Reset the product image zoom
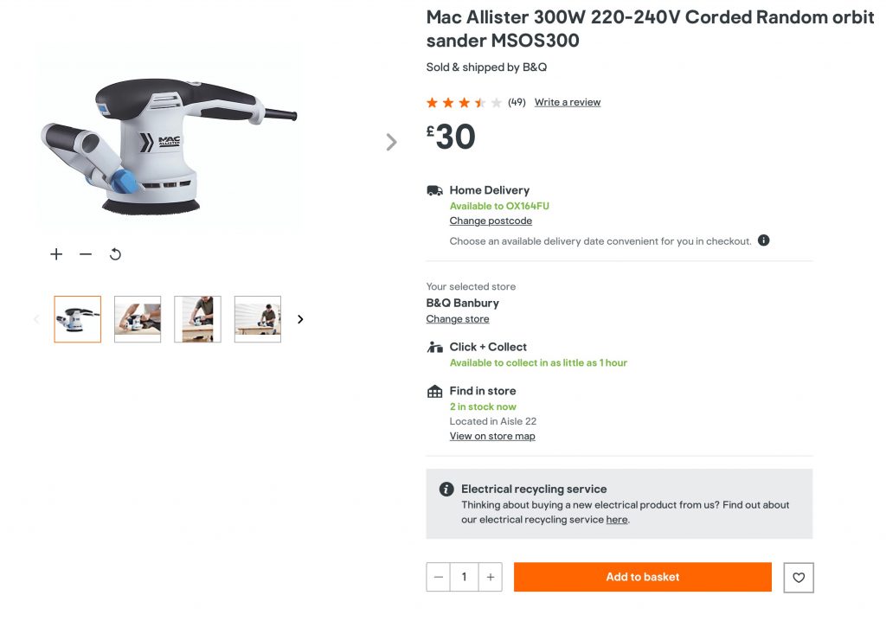 click(x=115, y=254)
